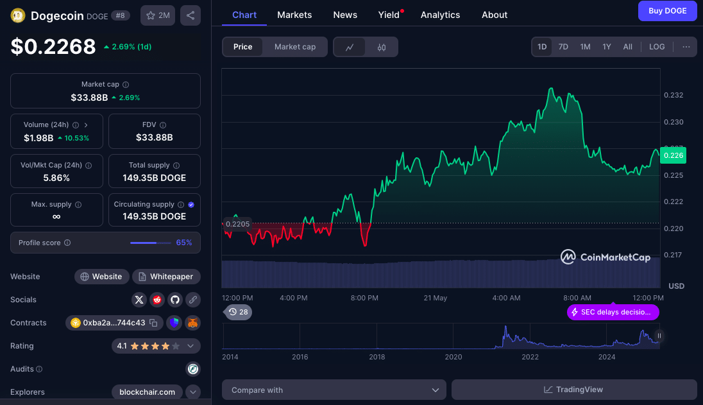703x405 pixels.
Task: Open the X (Twitter) social link
Action: (139, 300)
